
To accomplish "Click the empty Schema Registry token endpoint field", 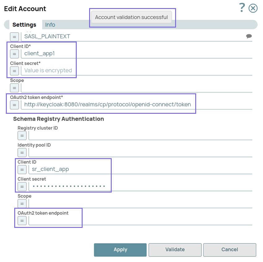I will tap(140, 220).
